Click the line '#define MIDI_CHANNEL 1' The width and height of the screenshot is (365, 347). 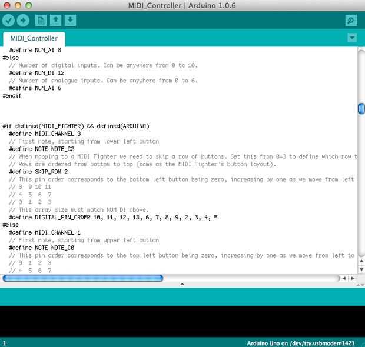[45, 232]
